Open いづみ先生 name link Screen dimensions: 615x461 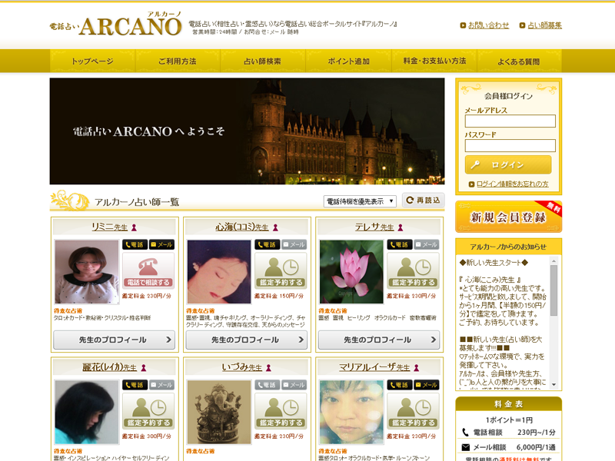tap(242, 367)
